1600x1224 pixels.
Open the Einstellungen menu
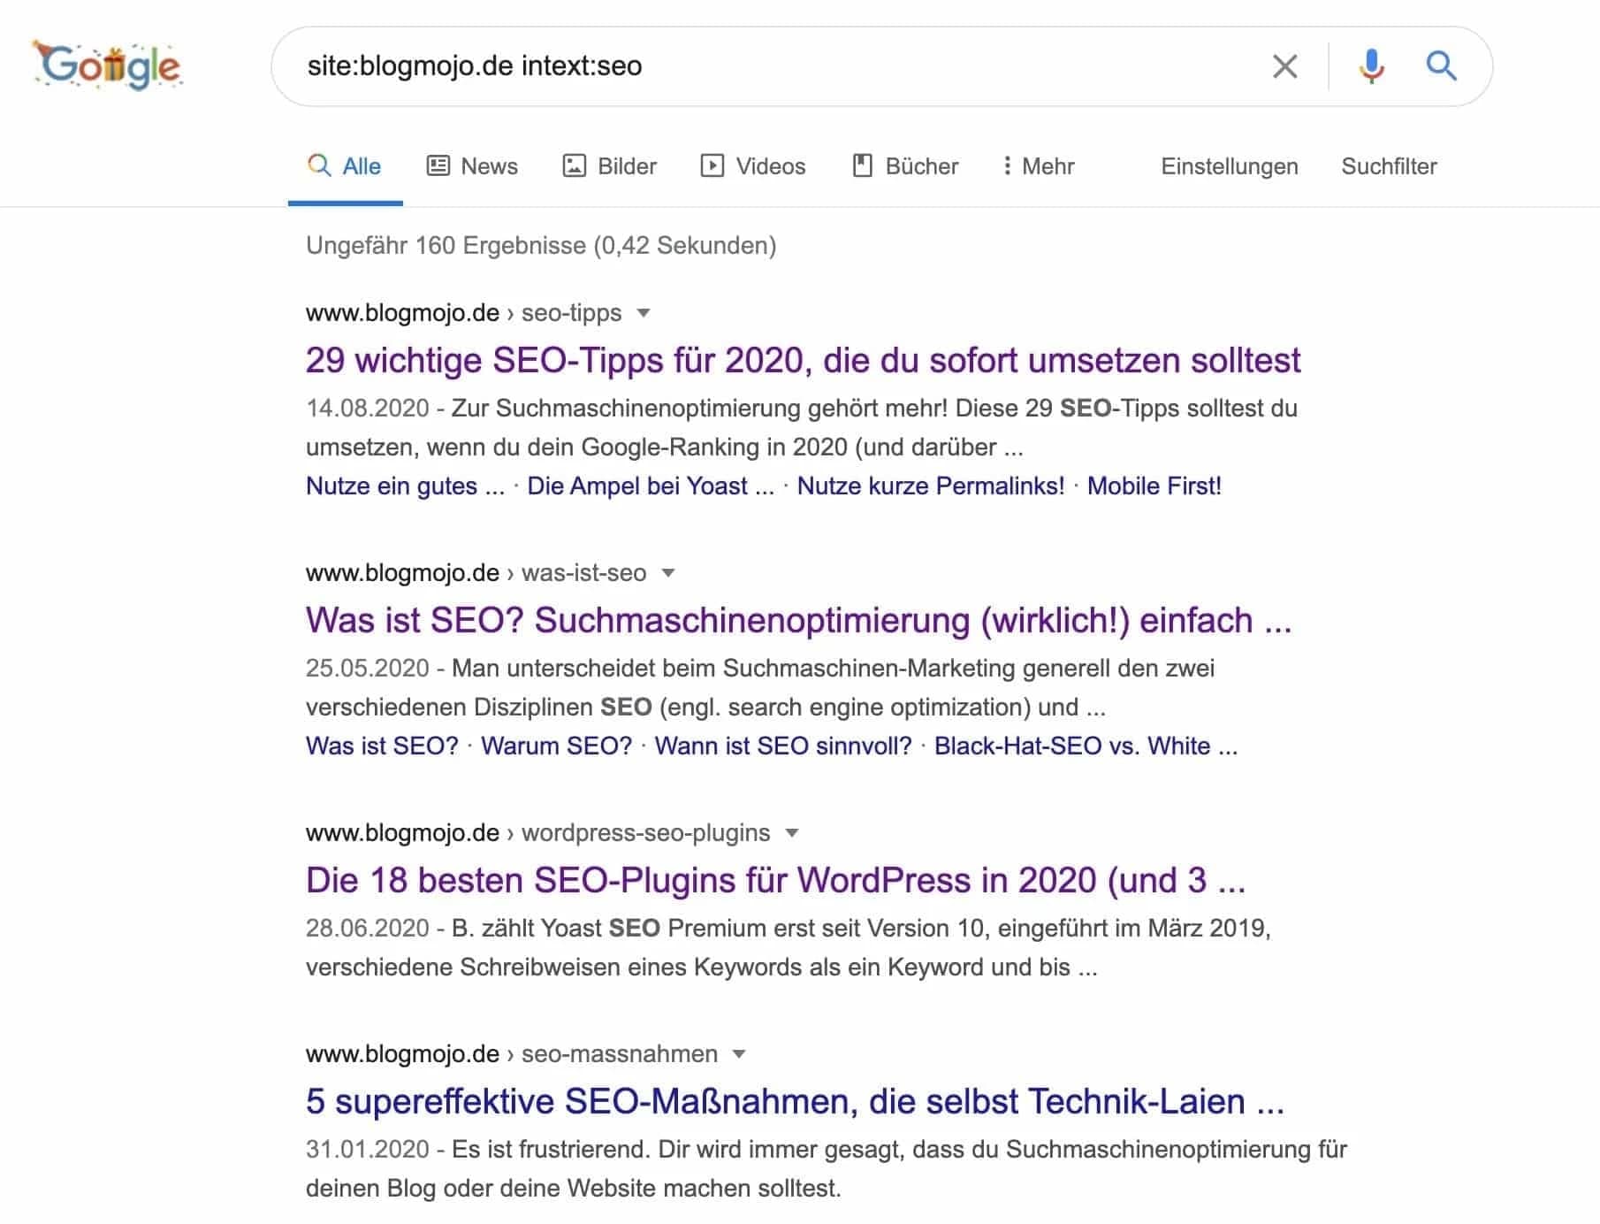(1229, 165)
